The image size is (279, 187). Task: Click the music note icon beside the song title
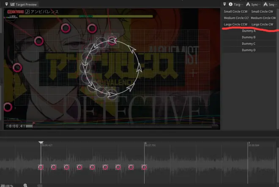coord(27,12)
